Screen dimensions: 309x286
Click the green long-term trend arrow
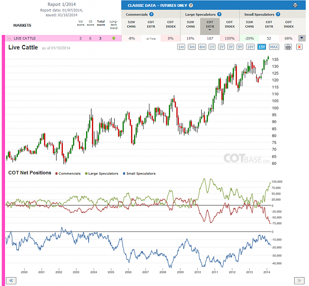[114, 38]
